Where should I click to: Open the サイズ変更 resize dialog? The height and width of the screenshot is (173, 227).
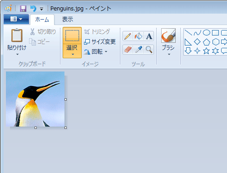pyautogui.click(x=100, y=42)
